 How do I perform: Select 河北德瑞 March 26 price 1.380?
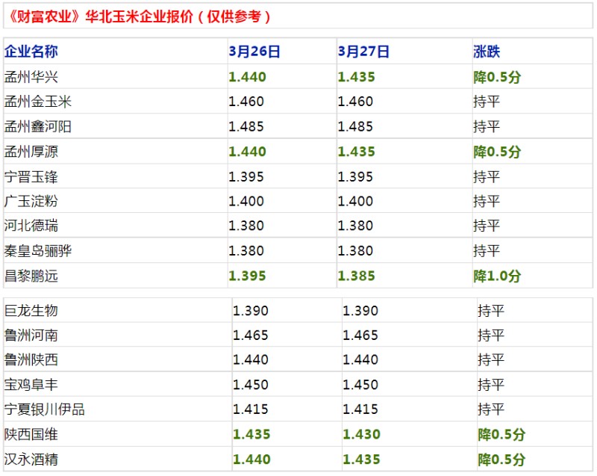(246, 226)
